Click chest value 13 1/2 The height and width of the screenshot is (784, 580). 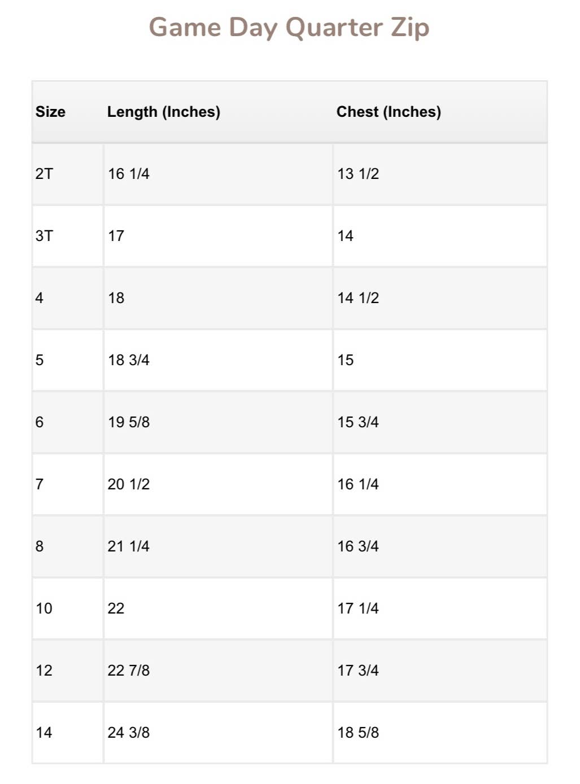coord(358,174)
